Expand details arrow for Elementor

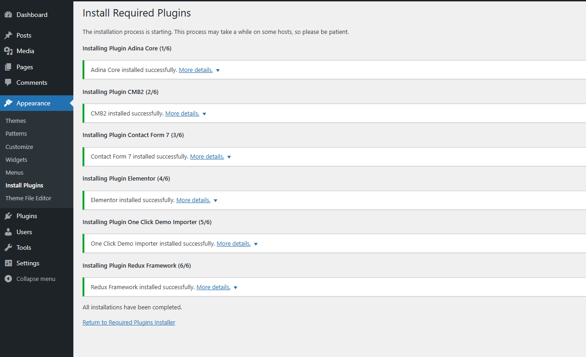[216, 201]
